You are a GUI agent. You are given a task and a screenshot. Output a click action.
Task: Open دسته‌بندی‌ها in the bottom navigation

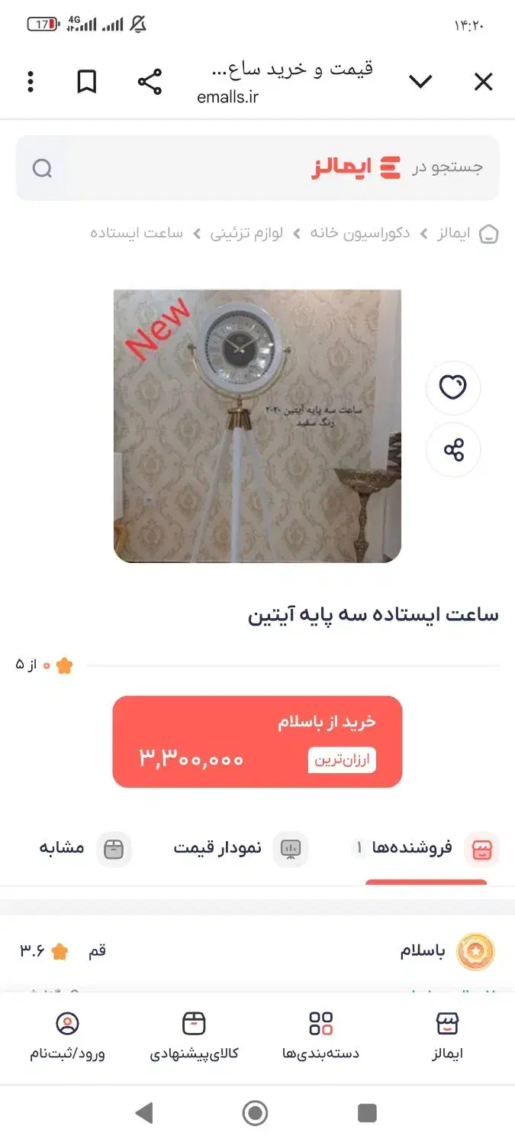point(320,1036)
